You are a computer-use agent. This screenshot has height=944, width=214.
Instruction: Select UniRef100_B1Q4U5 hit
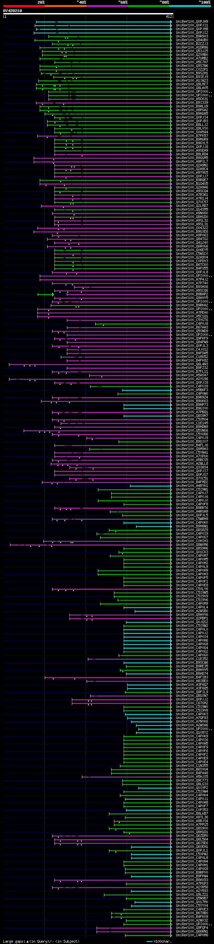(192, 184)
